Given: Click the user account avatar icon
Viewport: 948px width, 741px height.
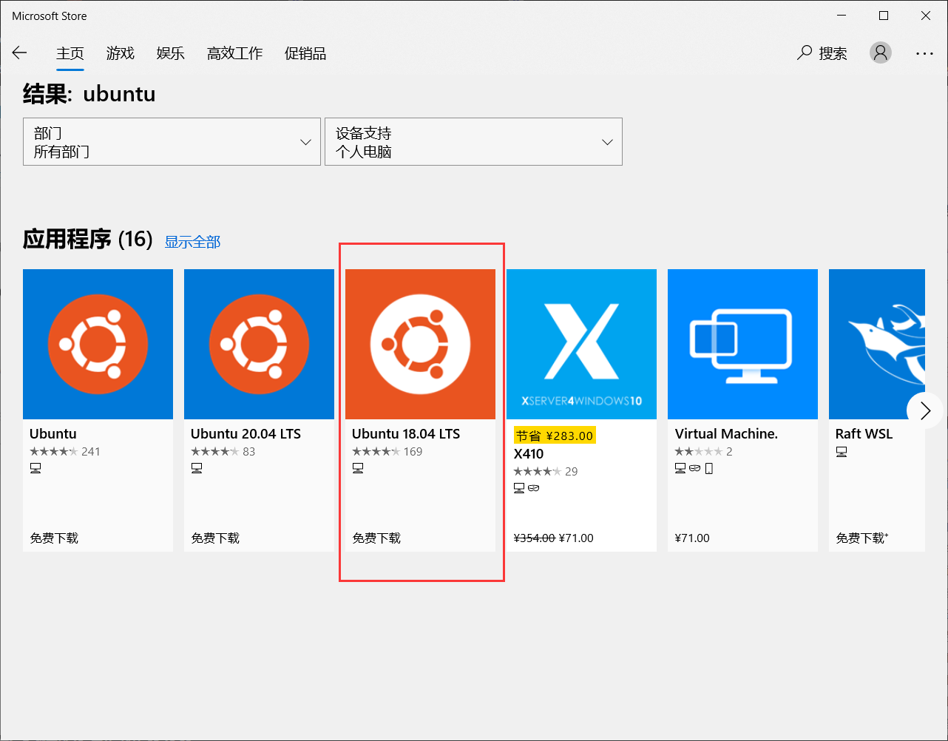Looking at the screenshot, I should (880, 53).
